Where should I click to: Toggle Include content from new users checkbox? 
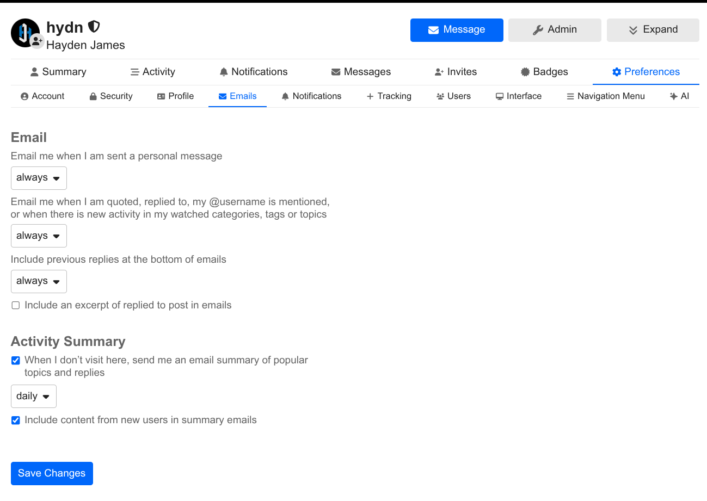tap(16, 420)
